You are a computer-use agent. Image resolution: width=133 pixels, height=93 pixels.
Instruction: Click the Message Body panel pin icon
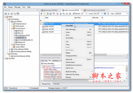click(127, 57)
